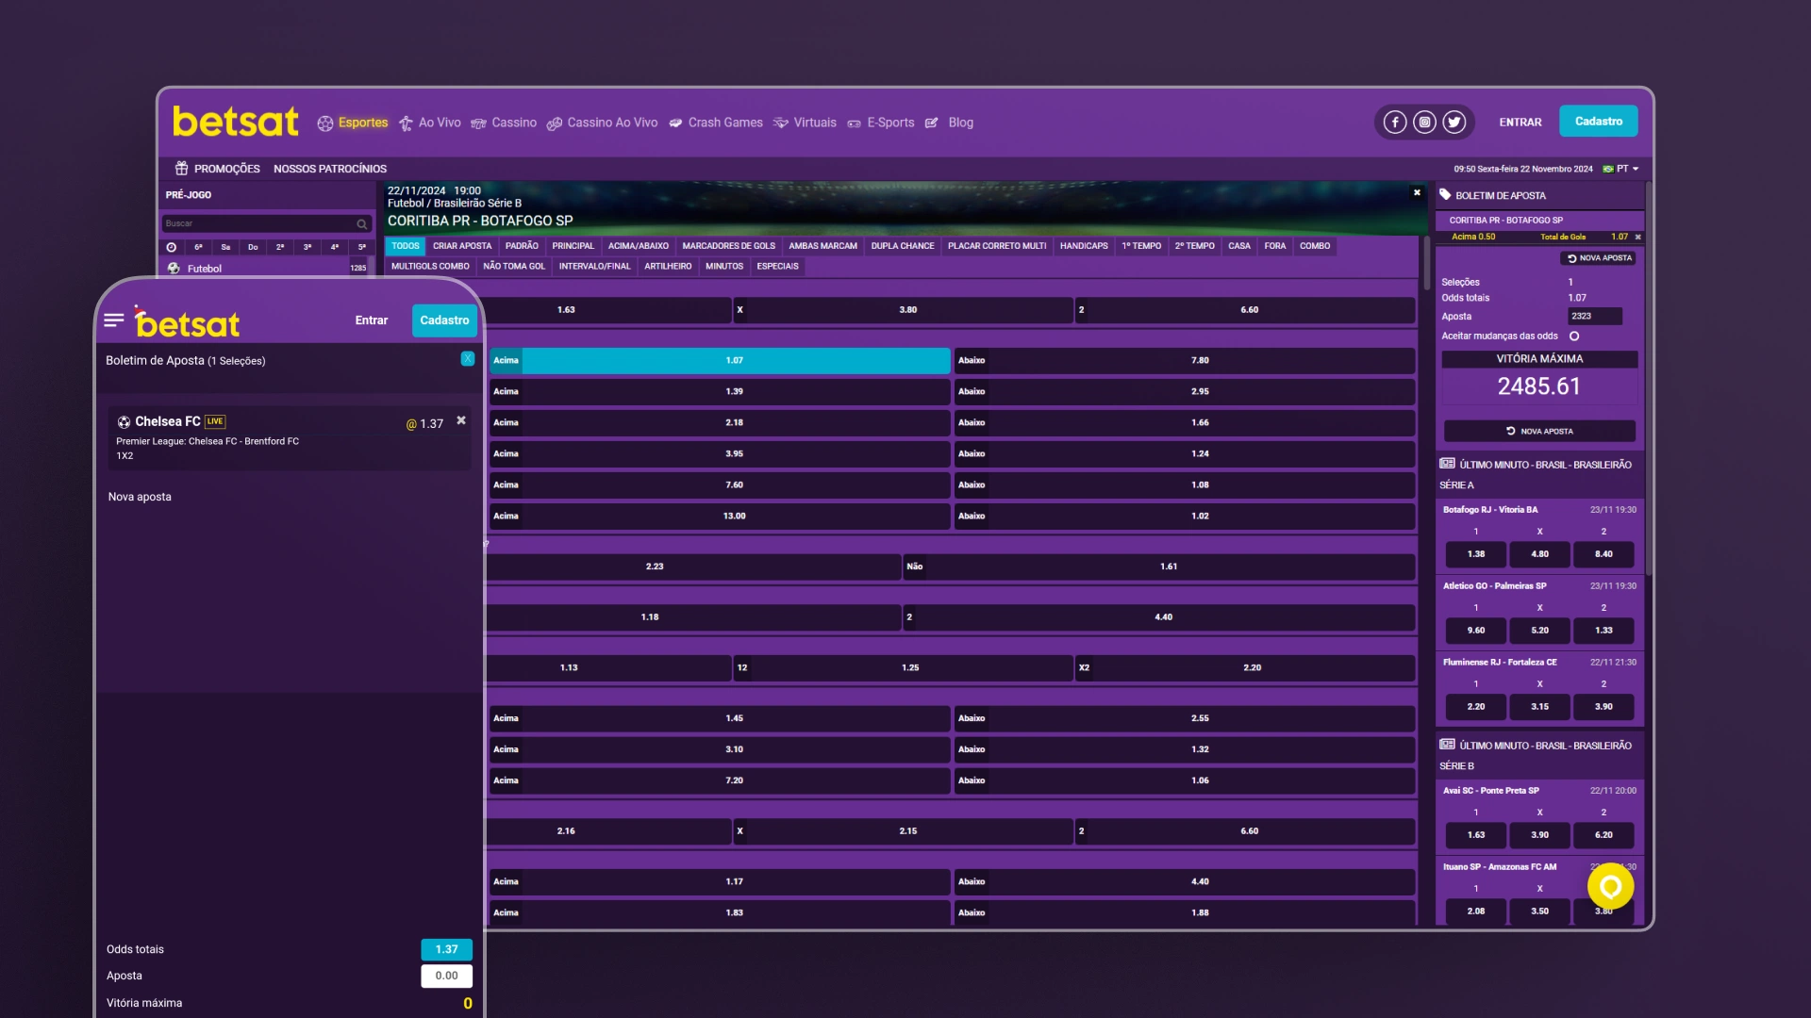Click the Nova aposta link in mobile slip
This screenshot has width=1811, height=1018.
(x=140, y=497)
